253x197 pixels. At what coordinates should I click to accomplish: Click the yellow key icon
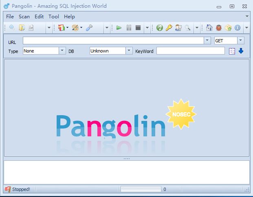169,28
